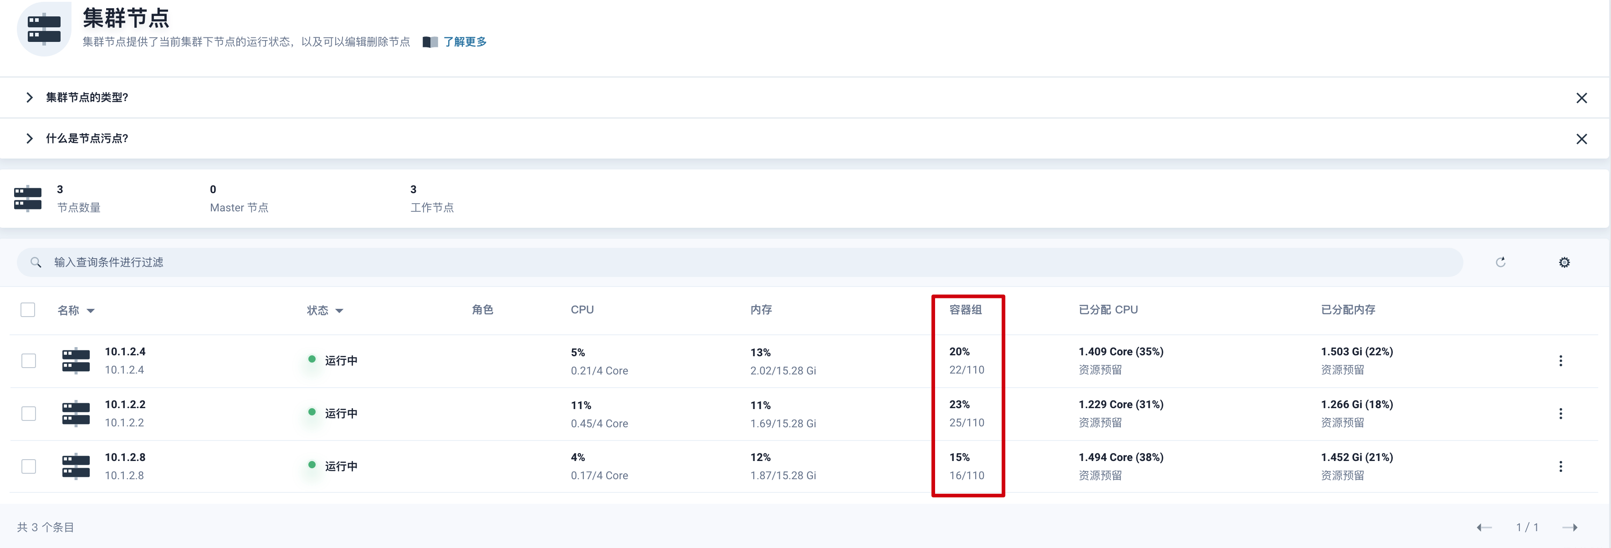This screenshot has width=1611, height=548.
Task: Click 1.266 Gi (18%) allocated memory
Action: (x=1356, y=404)
